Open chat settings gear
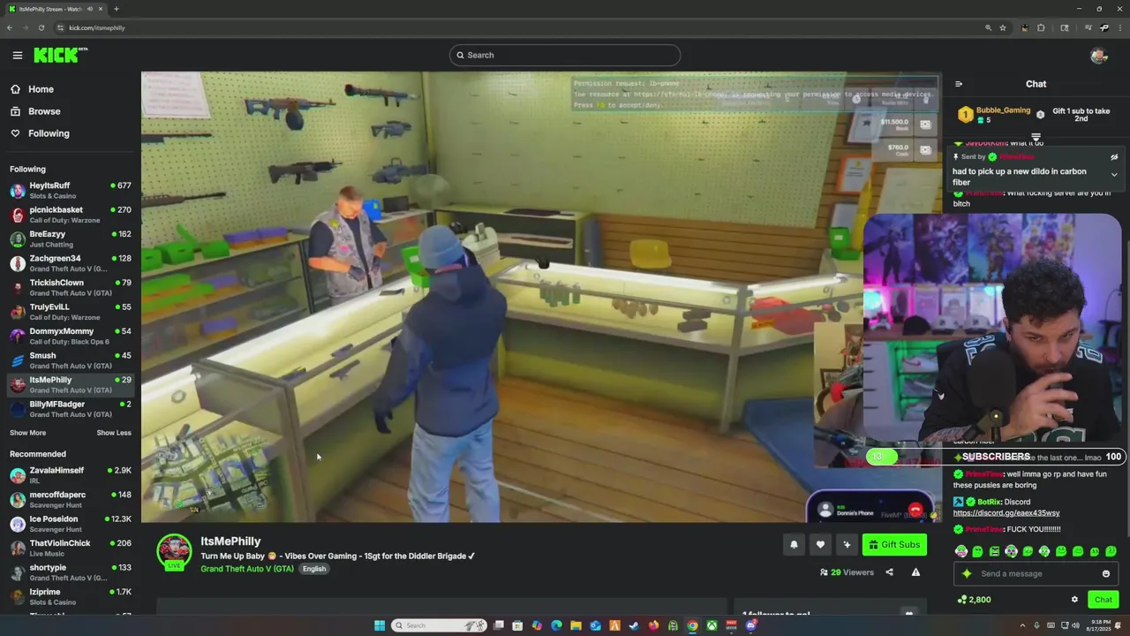Screen dimensions: 1130x636 tap(1074, 600)
